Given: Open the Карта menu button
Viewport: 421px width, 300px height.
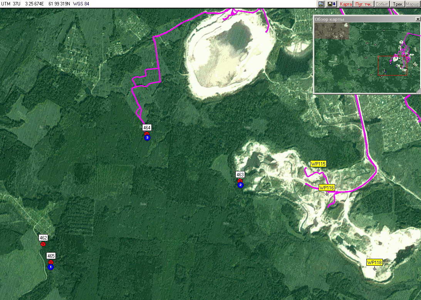Looking at the screenshot, I should [x=346, y=4].
